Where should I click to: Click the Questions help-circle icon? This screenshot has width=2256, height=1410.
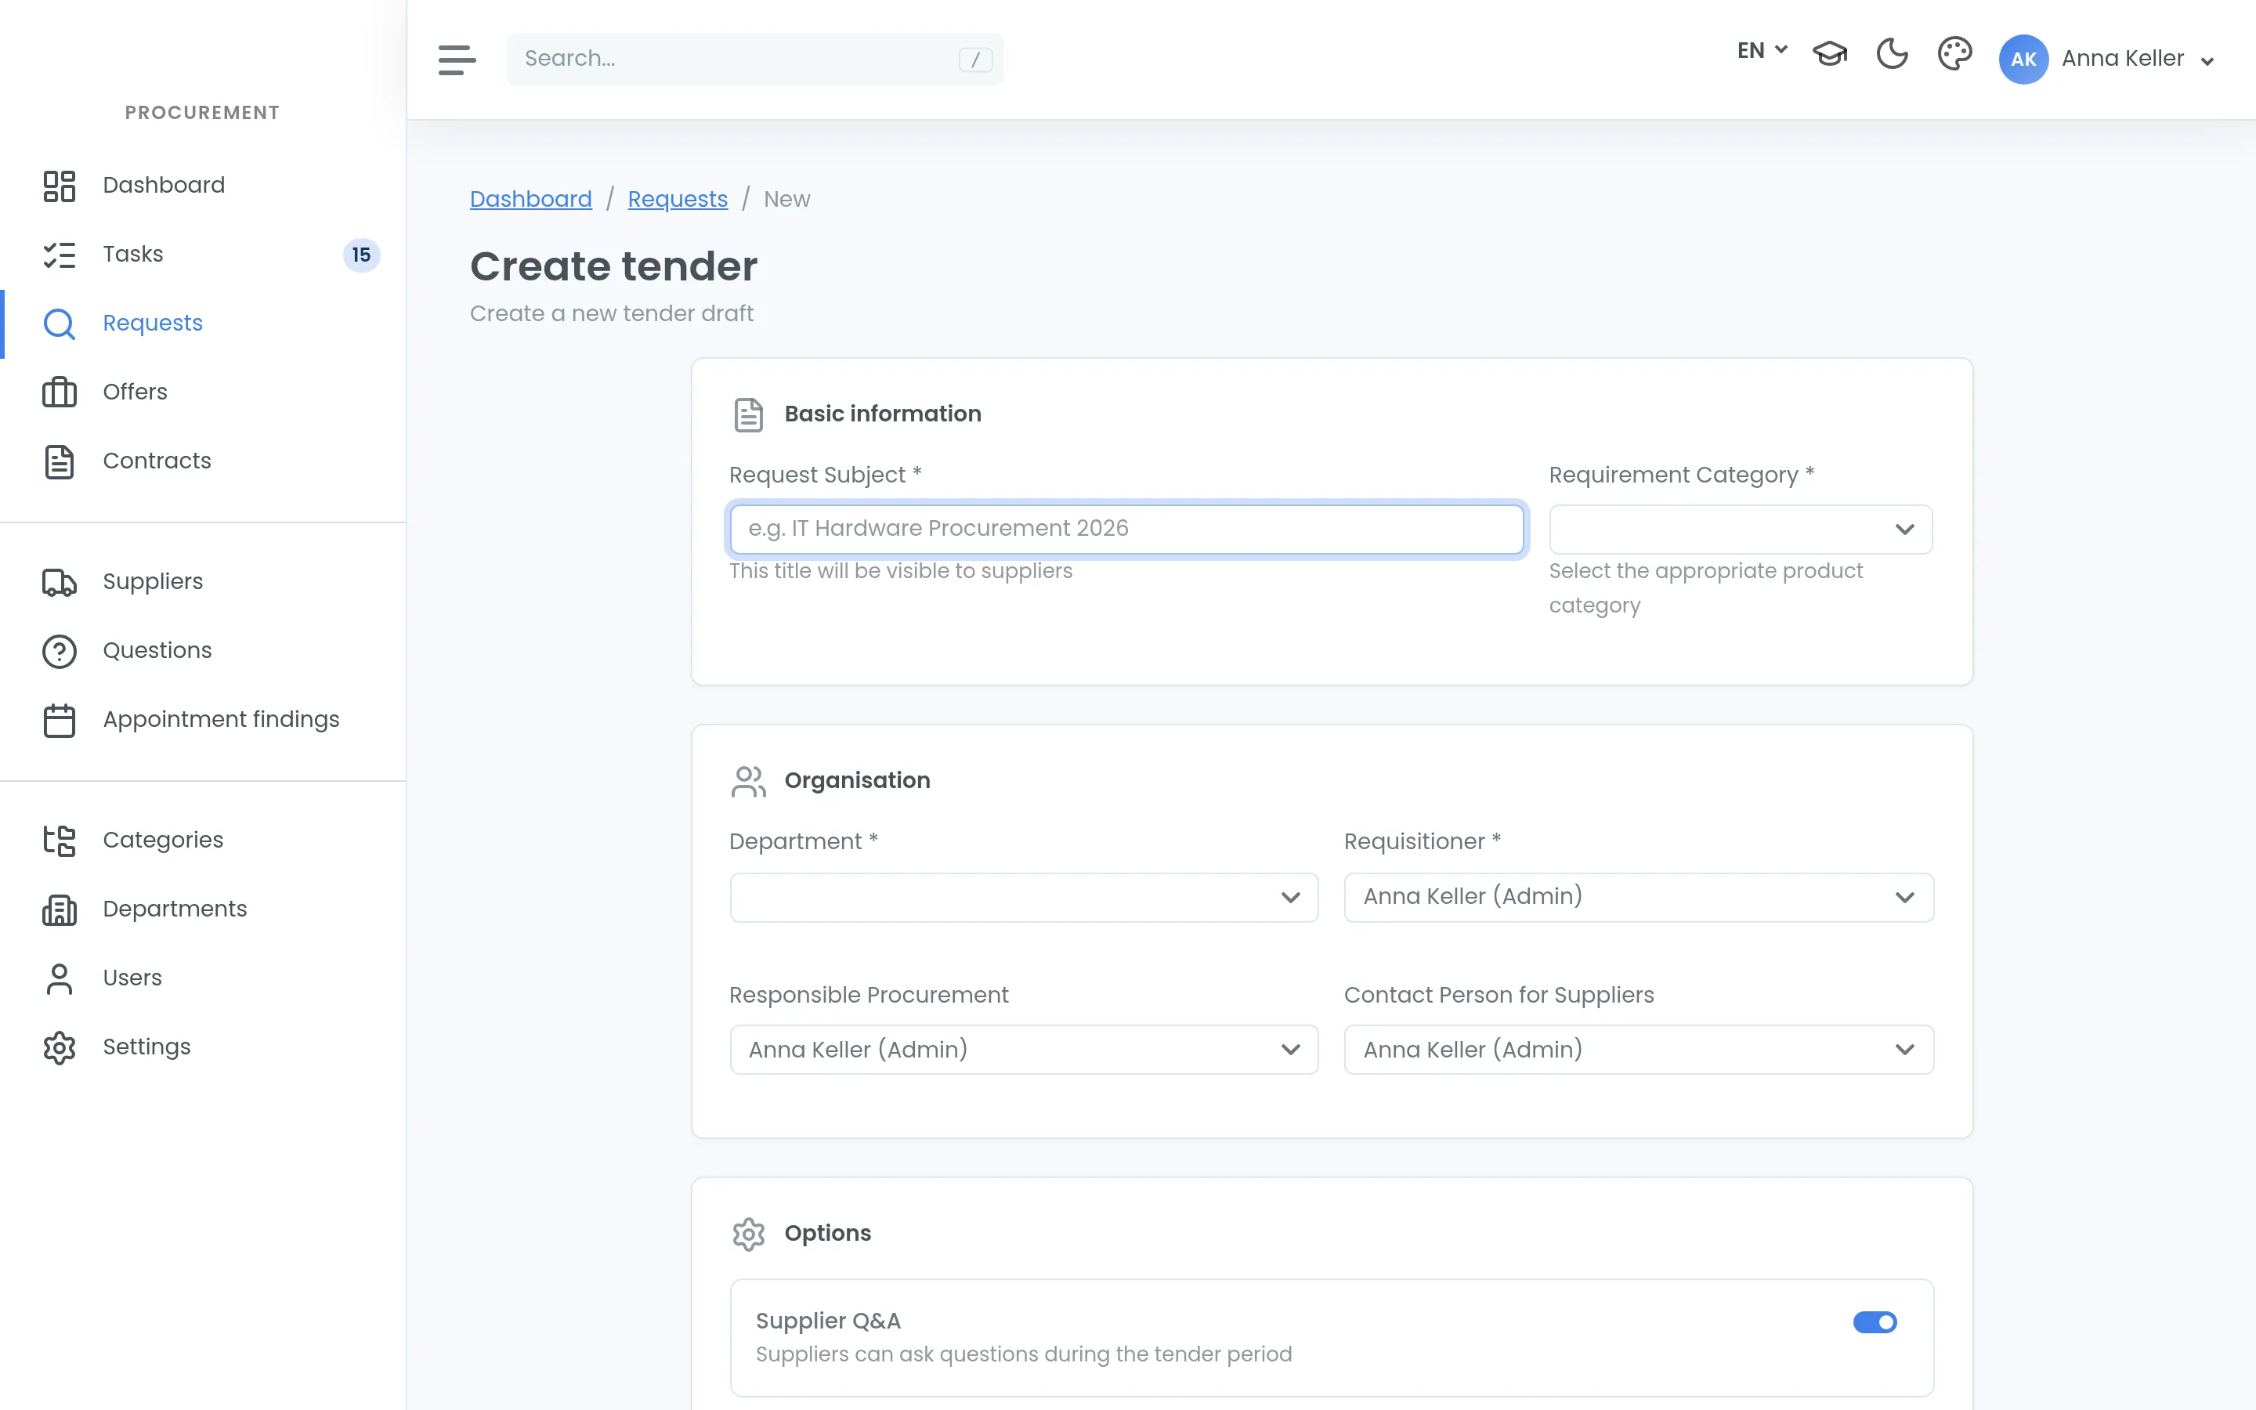point(60,651)
